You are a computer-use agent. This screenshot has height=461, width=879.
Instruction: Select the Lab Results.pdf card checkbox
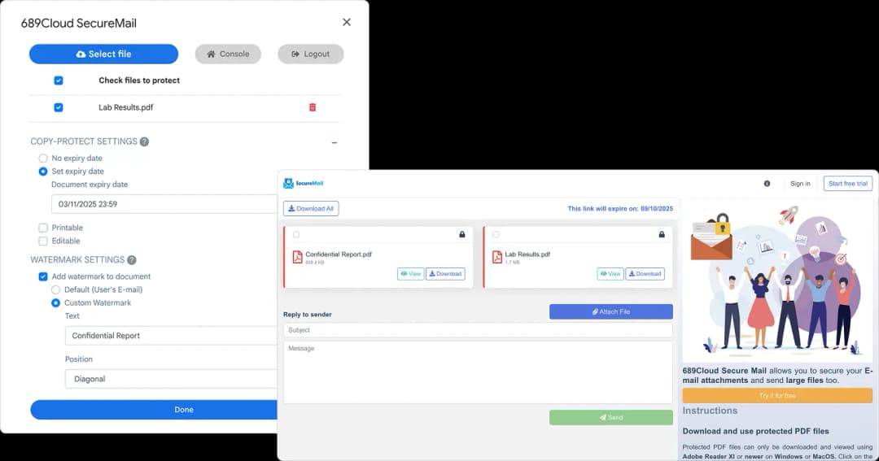[496, 235]
